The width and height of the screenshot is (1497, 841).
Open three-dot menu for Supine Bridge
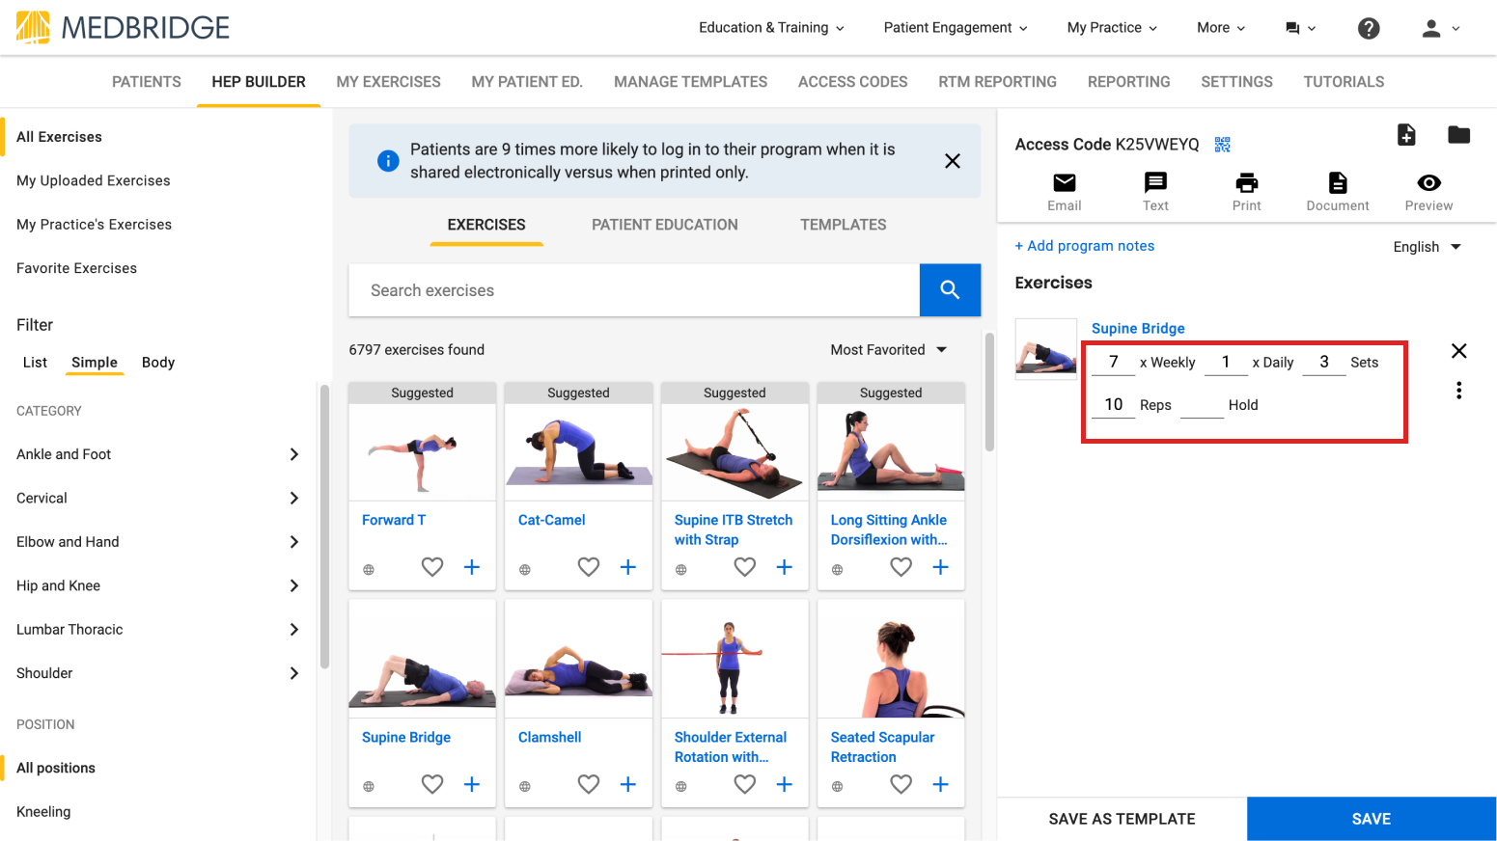coord(1459,391)
